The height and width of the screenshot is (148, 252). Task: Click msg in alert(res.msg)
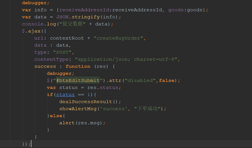(95, 123)
